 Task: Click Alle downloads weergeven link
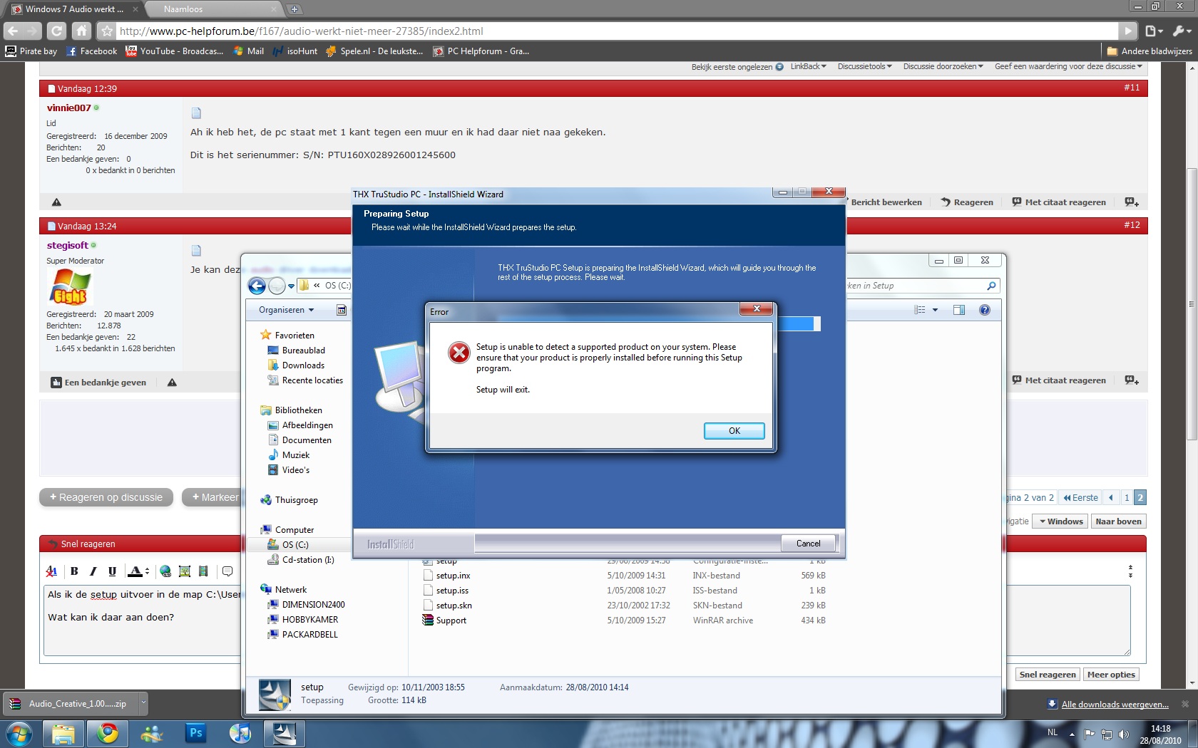[1115, 705]
